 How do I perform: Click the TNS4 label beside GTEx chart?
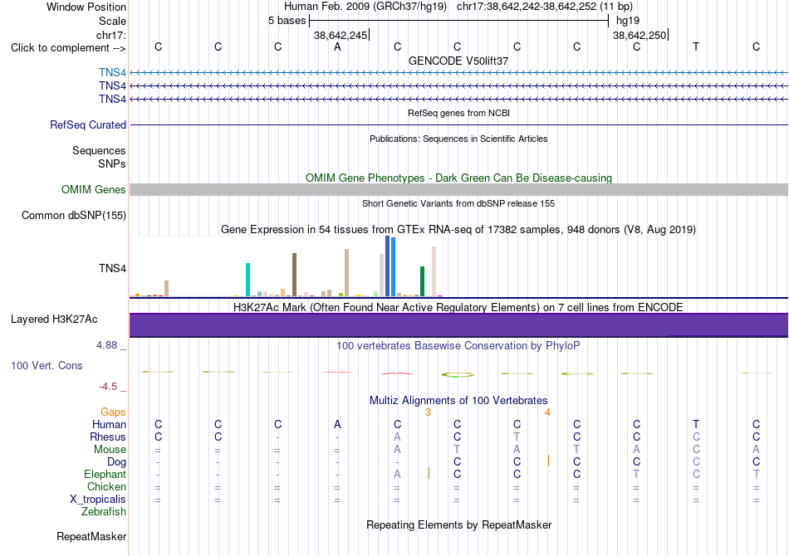pos(112,268)
